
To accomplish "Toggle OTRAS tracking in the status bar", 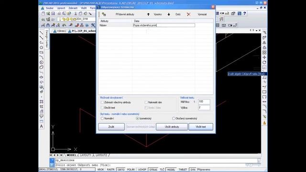I will point(153,170).
